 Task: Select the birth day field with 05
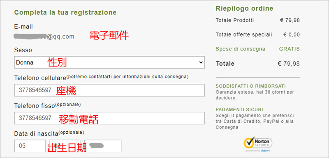click(x=30, y=146)
